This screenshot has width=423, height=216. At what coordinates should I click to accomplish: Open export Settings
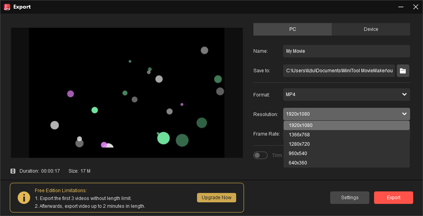[349, 198]
